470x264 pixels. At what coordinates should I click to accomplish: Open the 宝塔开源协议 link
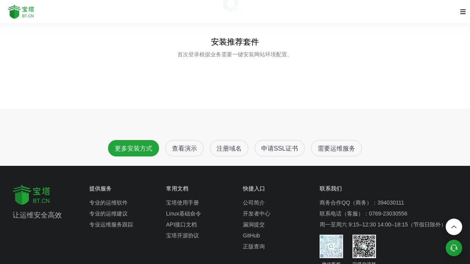[183, 235]
